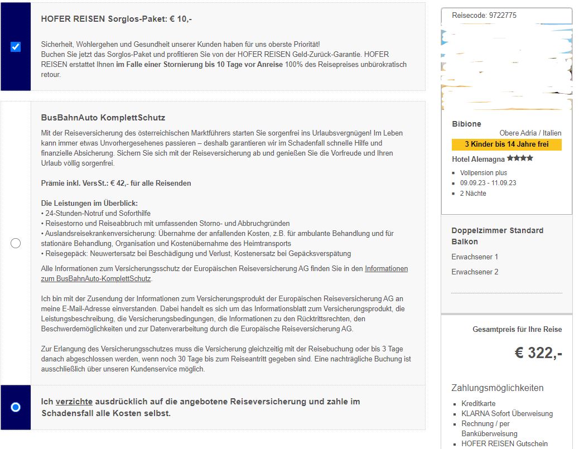The image size is (579, 449).
Task: Click the KLARNA Sofort Überweisung option
Action: tap(507, 413)
